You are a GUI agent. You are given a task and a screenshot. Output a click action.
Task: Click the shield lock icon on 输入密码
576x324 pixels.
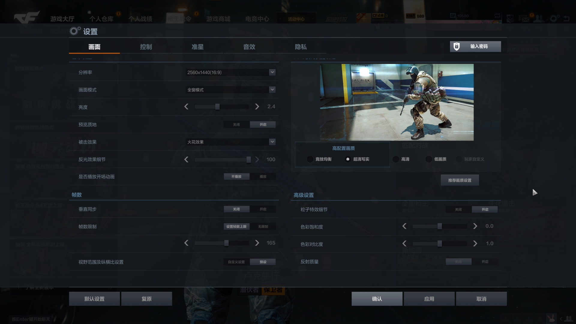pyautogui.click(x=456, y=46)
